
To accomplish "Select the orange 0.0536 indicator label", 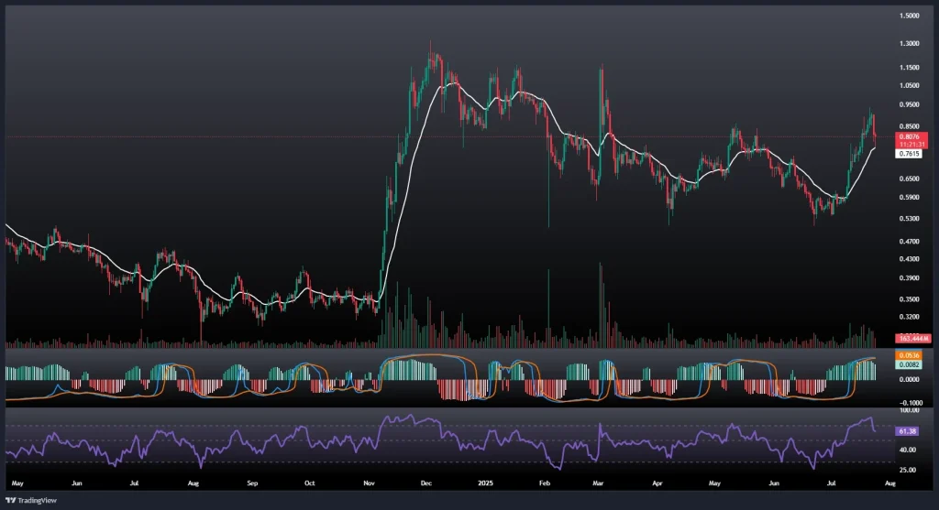I will coord(884,355).
